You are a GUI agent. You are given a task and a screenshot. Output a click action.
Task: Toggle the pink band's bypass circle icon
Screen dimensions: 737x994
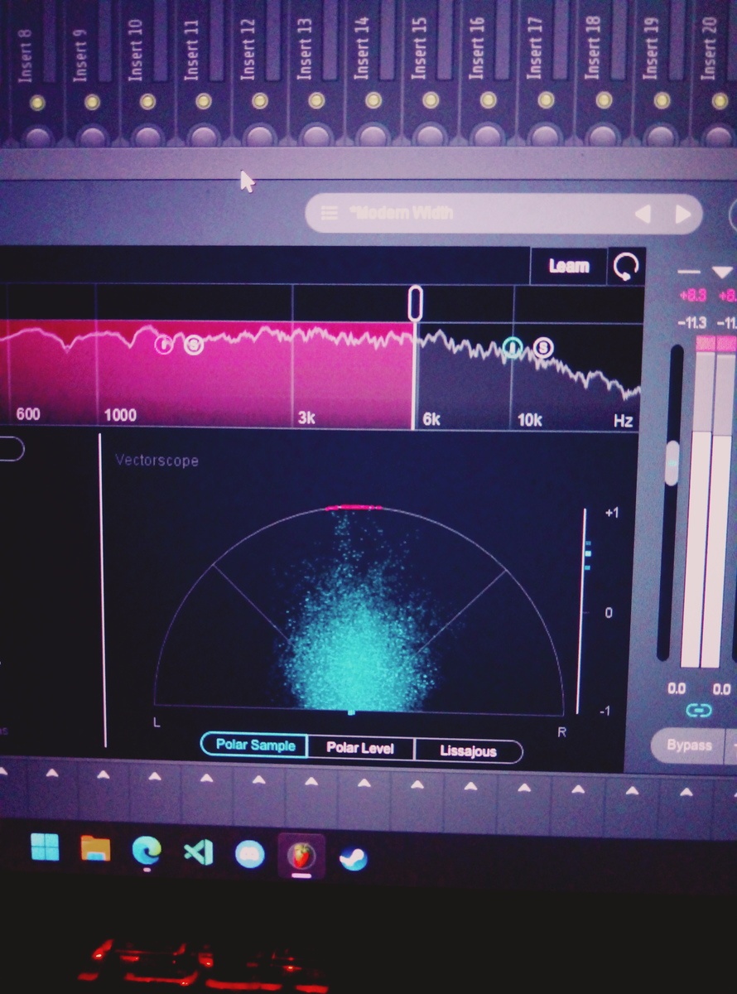164,345
